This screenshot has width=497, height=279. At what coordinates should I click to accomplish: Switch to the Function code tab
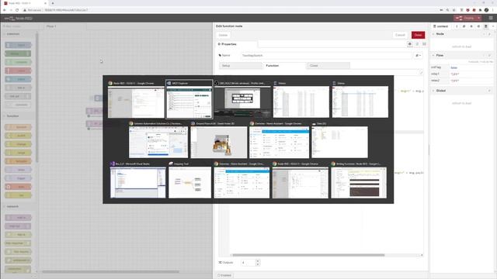tap(283, 65)
